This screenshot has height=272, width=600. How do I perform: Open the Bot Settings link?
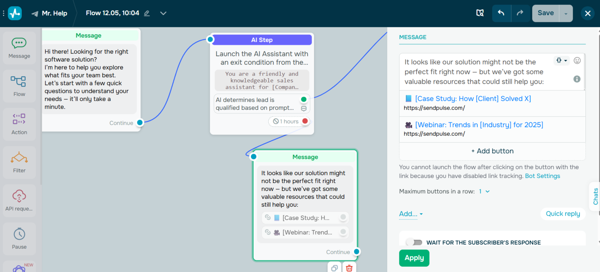click(x=542, y=176)
